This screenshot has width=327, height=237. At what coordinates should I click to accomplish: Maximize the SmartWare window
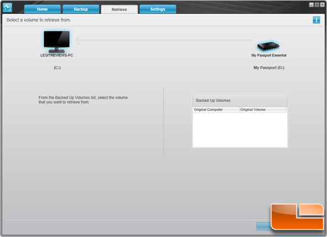(316, 5)
